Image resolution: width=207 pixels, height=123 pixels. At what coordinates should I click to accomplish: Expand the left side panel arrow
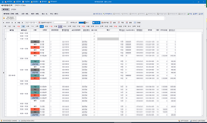[x=4, y=73]
